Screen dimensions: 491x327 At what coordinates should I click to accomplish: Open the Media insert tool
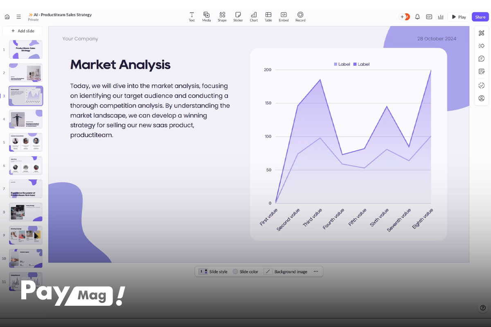click(206, 17)
